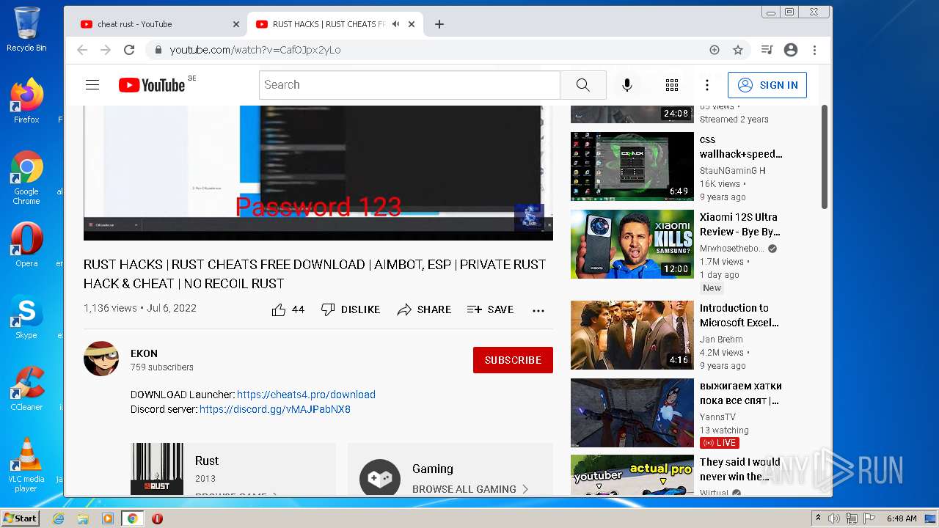Save video to a playlist
The image size is (939, 528).
(490, 309)
